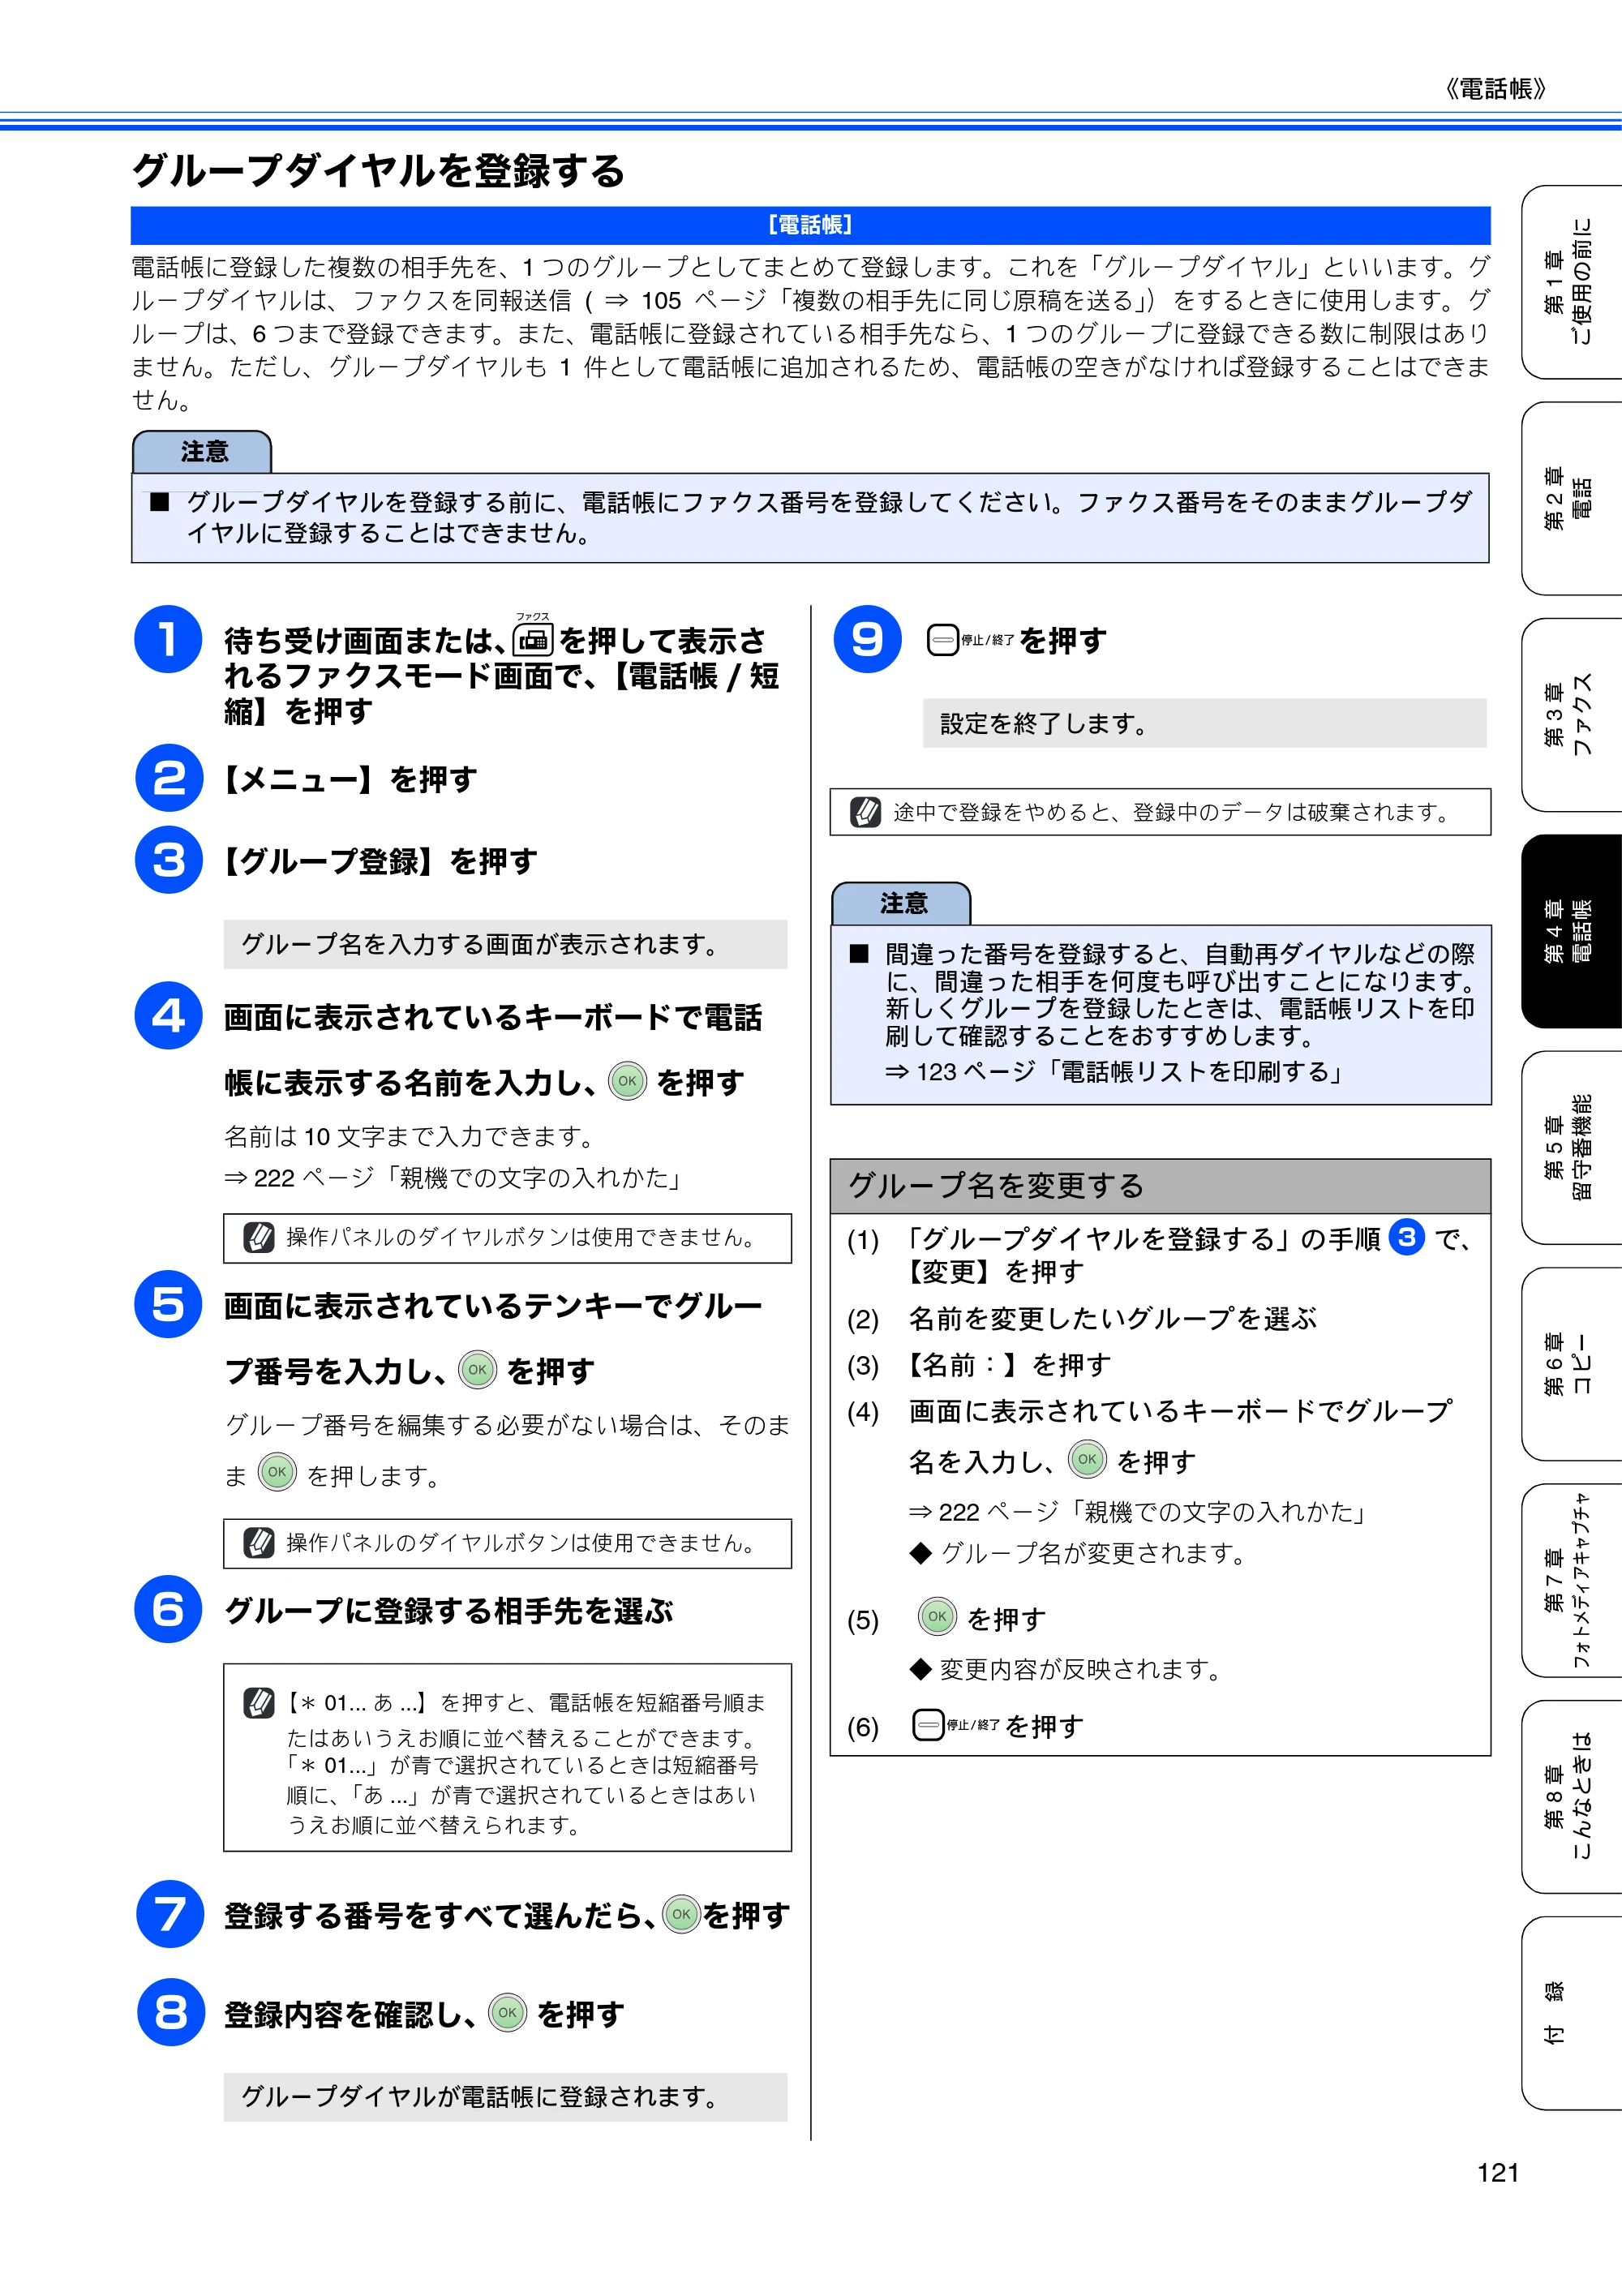The image size is (1622, 2296).
Task: Open the 第6章 コピー chapter tab
Action: click(x=1571, y=1364)
